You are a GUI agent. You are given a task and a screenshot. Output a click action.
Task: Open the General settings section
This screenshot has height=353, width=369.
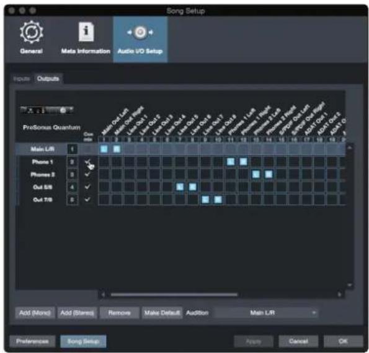[32, 38]
